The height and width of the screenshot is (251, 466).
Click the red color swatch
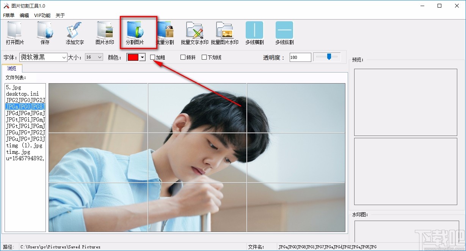pyautogui.click(x=133, y=57)
